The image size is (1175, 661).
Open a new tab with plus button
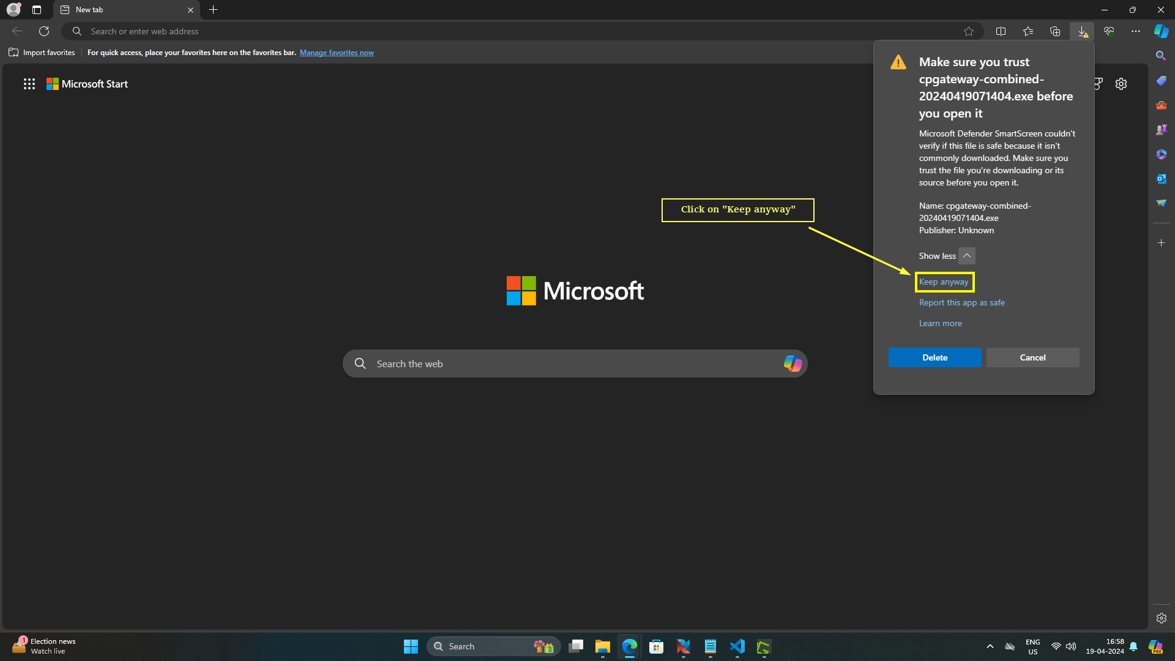213,10
